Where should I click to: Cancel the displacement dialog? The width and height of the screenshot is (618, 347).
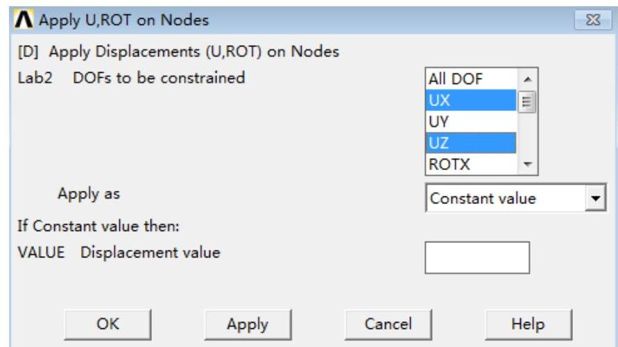click(388, 323)
